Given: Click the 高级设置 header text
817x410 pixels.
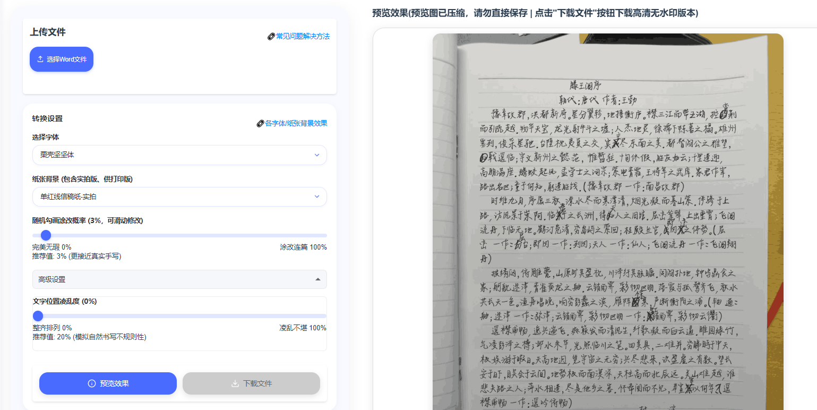Looking at the screenshot, I should [x=52, y=279].
